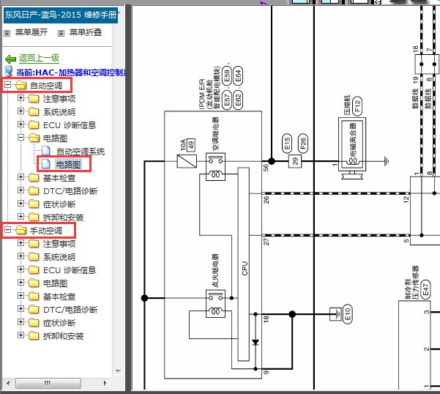Click folder icon of 系统说明 under 自动空调
The width and height of the screenshot is (440, 394).
click(x=34, y=112)
